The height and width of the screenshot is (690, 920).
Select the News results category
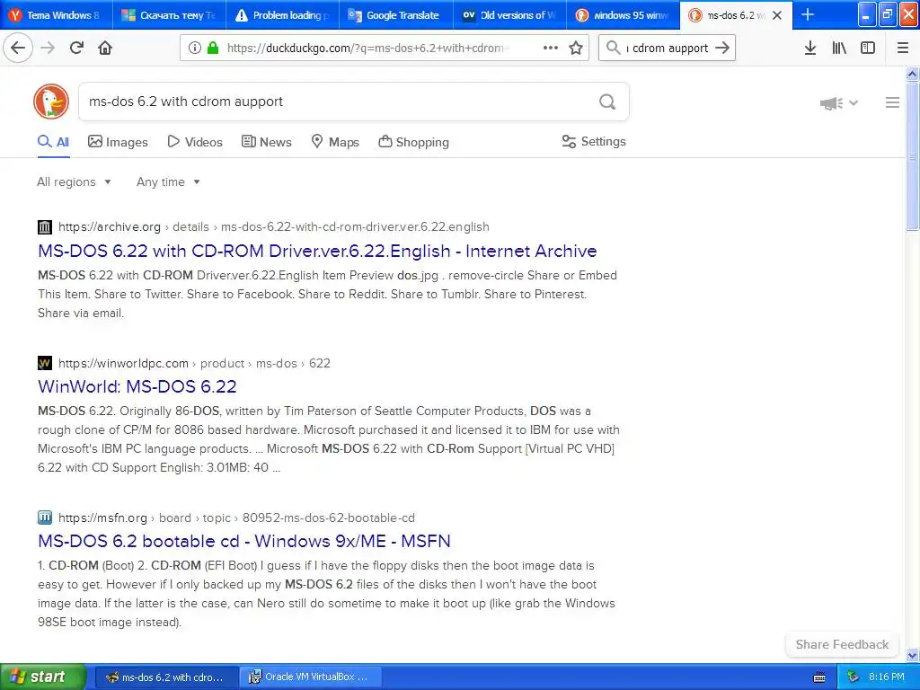pyautogui.click(x=267, y=142)
